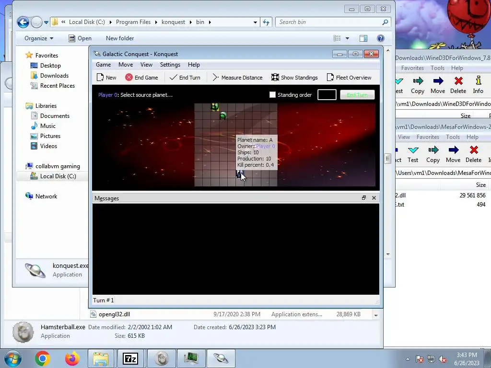Click Info icon in upper 7-Zip window

tap(478, 80)
